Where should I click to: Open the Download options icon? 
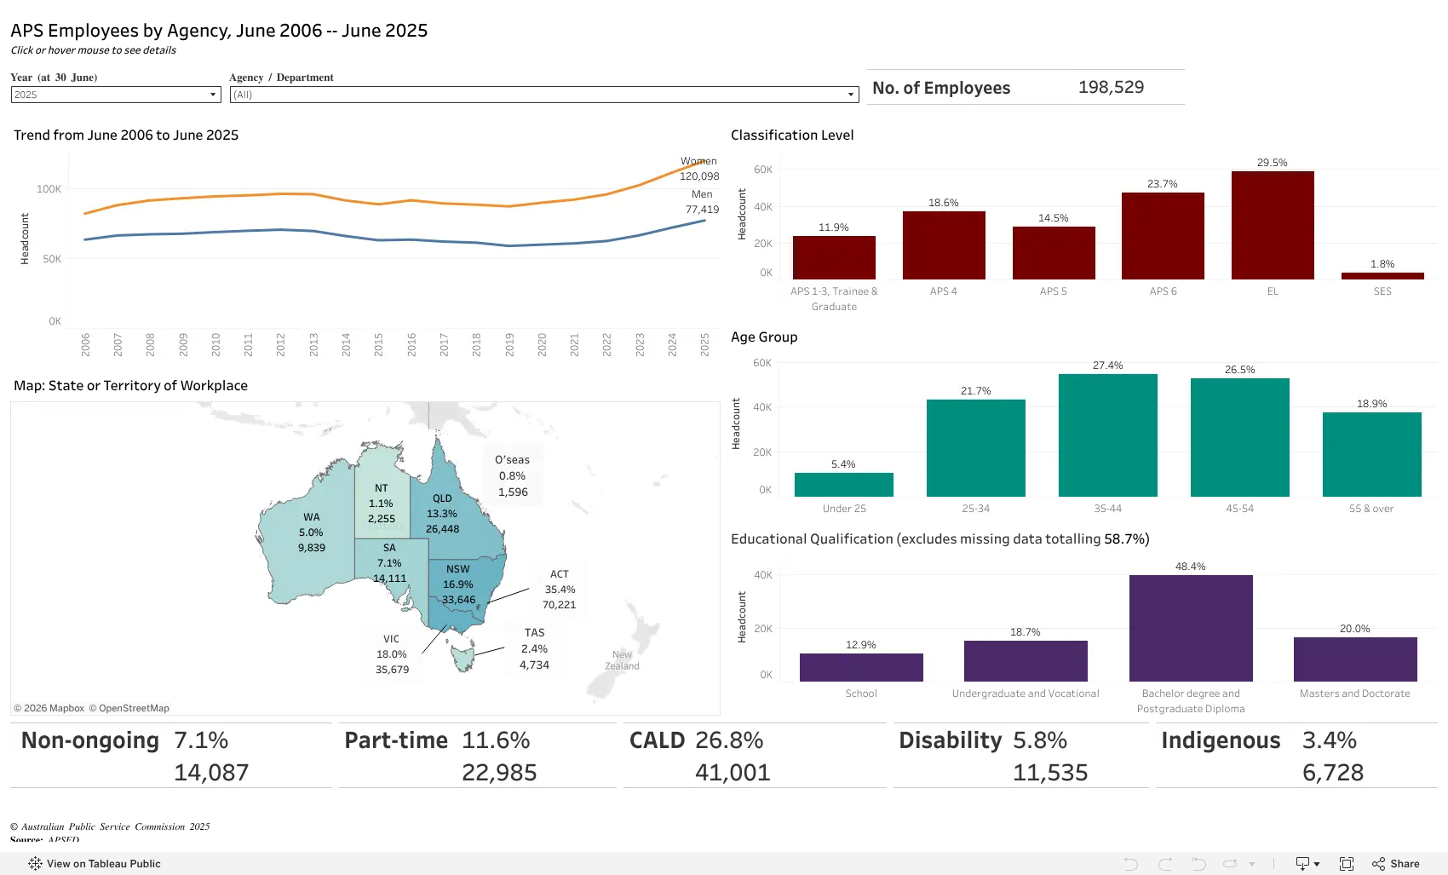(x=1307, y=864)
